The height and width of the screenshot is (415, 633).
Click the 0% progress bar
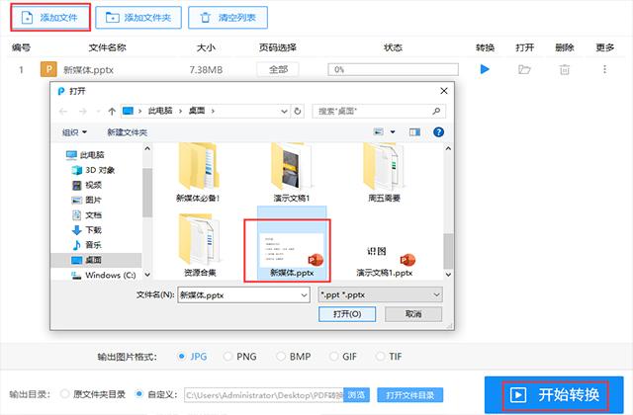pyautogui.click(x=394, y=69)
